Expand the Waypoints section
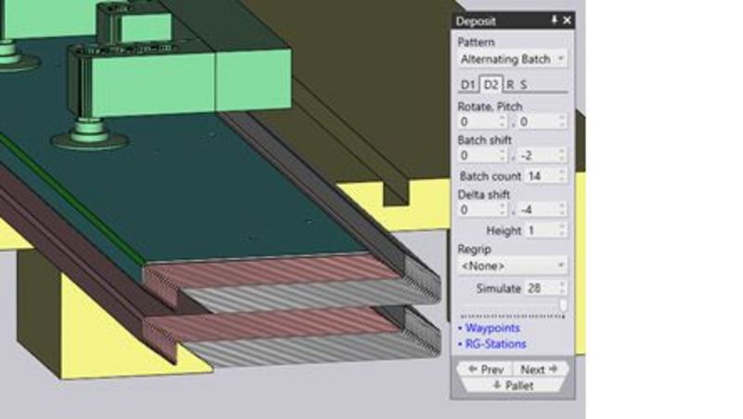743x419 pixels. click(x=492, y=328)
